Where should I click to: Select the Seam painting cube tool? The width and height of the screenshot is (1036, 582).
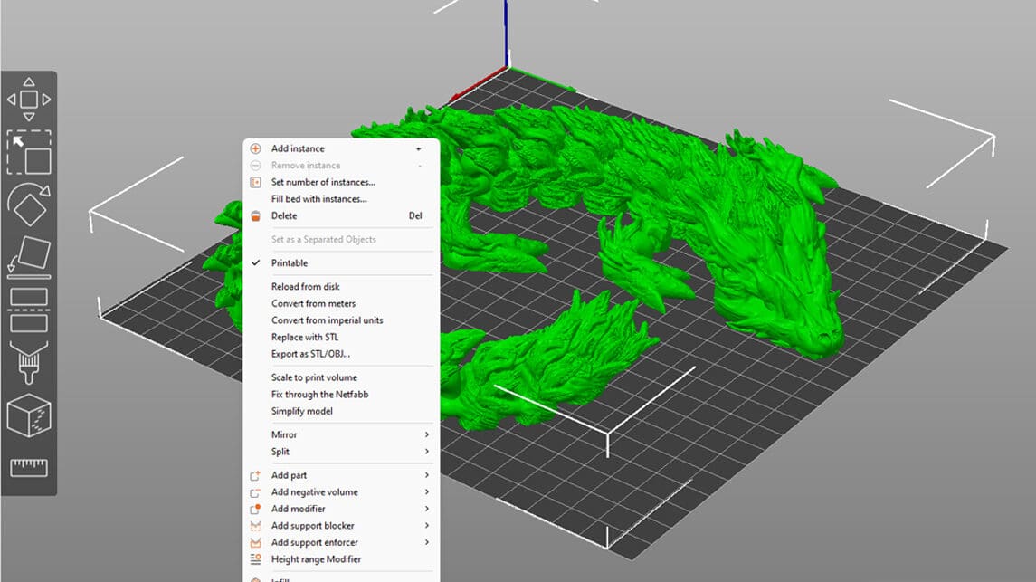pyautogui.click(x=29, y=415)
